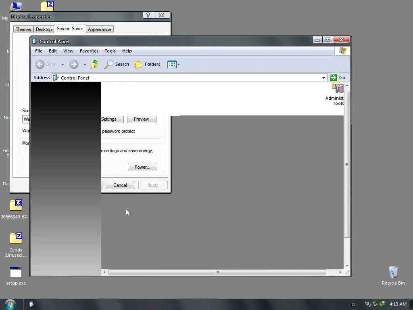This screenshot has height=310, width=413.
Task: Switch to Themes tab in Display Properties
Action: (23, 29)
